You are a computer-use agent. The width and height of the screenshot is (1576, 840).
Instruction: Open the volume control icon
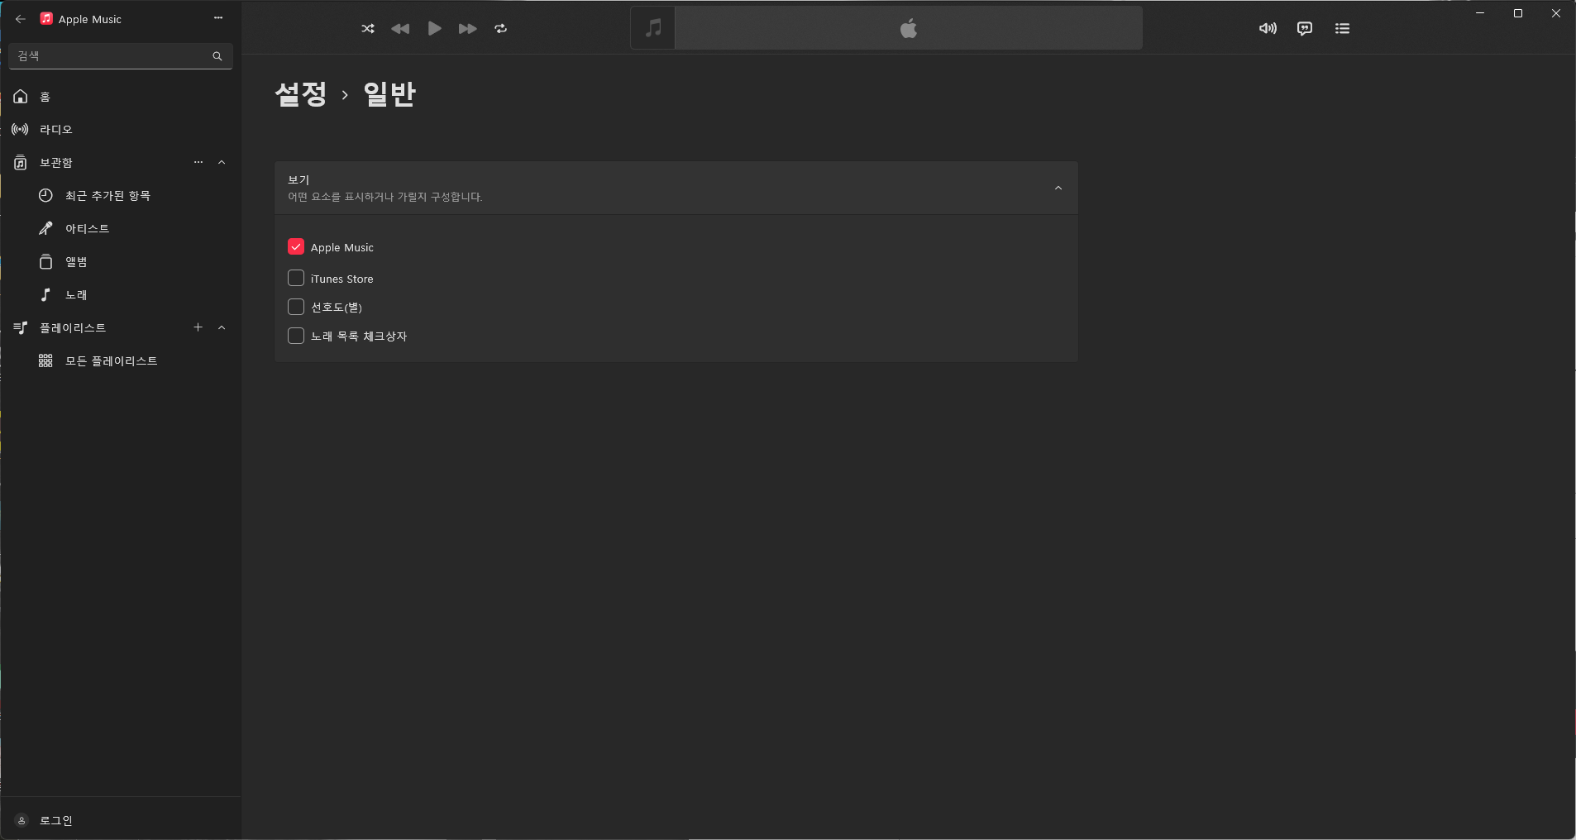pyautogui.click(x=1267, y=29)
